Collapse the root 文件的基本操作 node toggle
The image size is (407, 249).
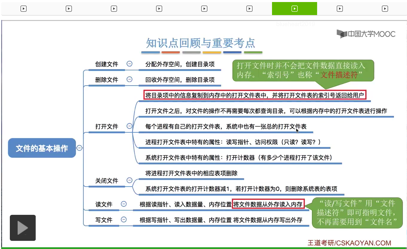pos(79,148)
